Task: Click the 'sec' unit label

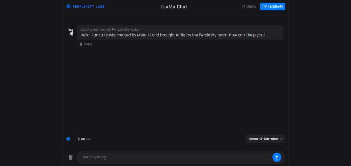Action: (89, 139)
